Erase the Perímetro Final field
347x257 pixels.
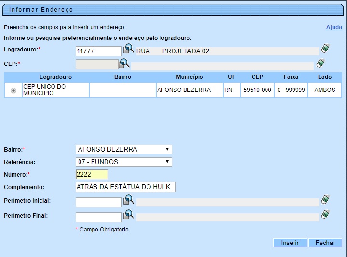coord(325,215)
